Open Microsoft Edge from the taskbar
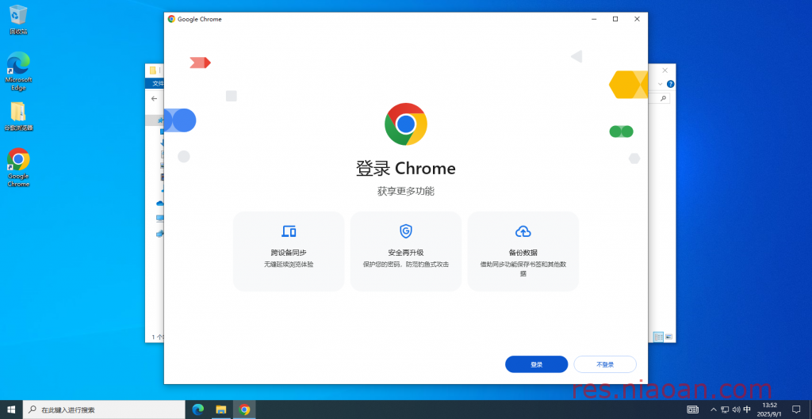This screenshot has height=419, width=812. pos(197,409)
